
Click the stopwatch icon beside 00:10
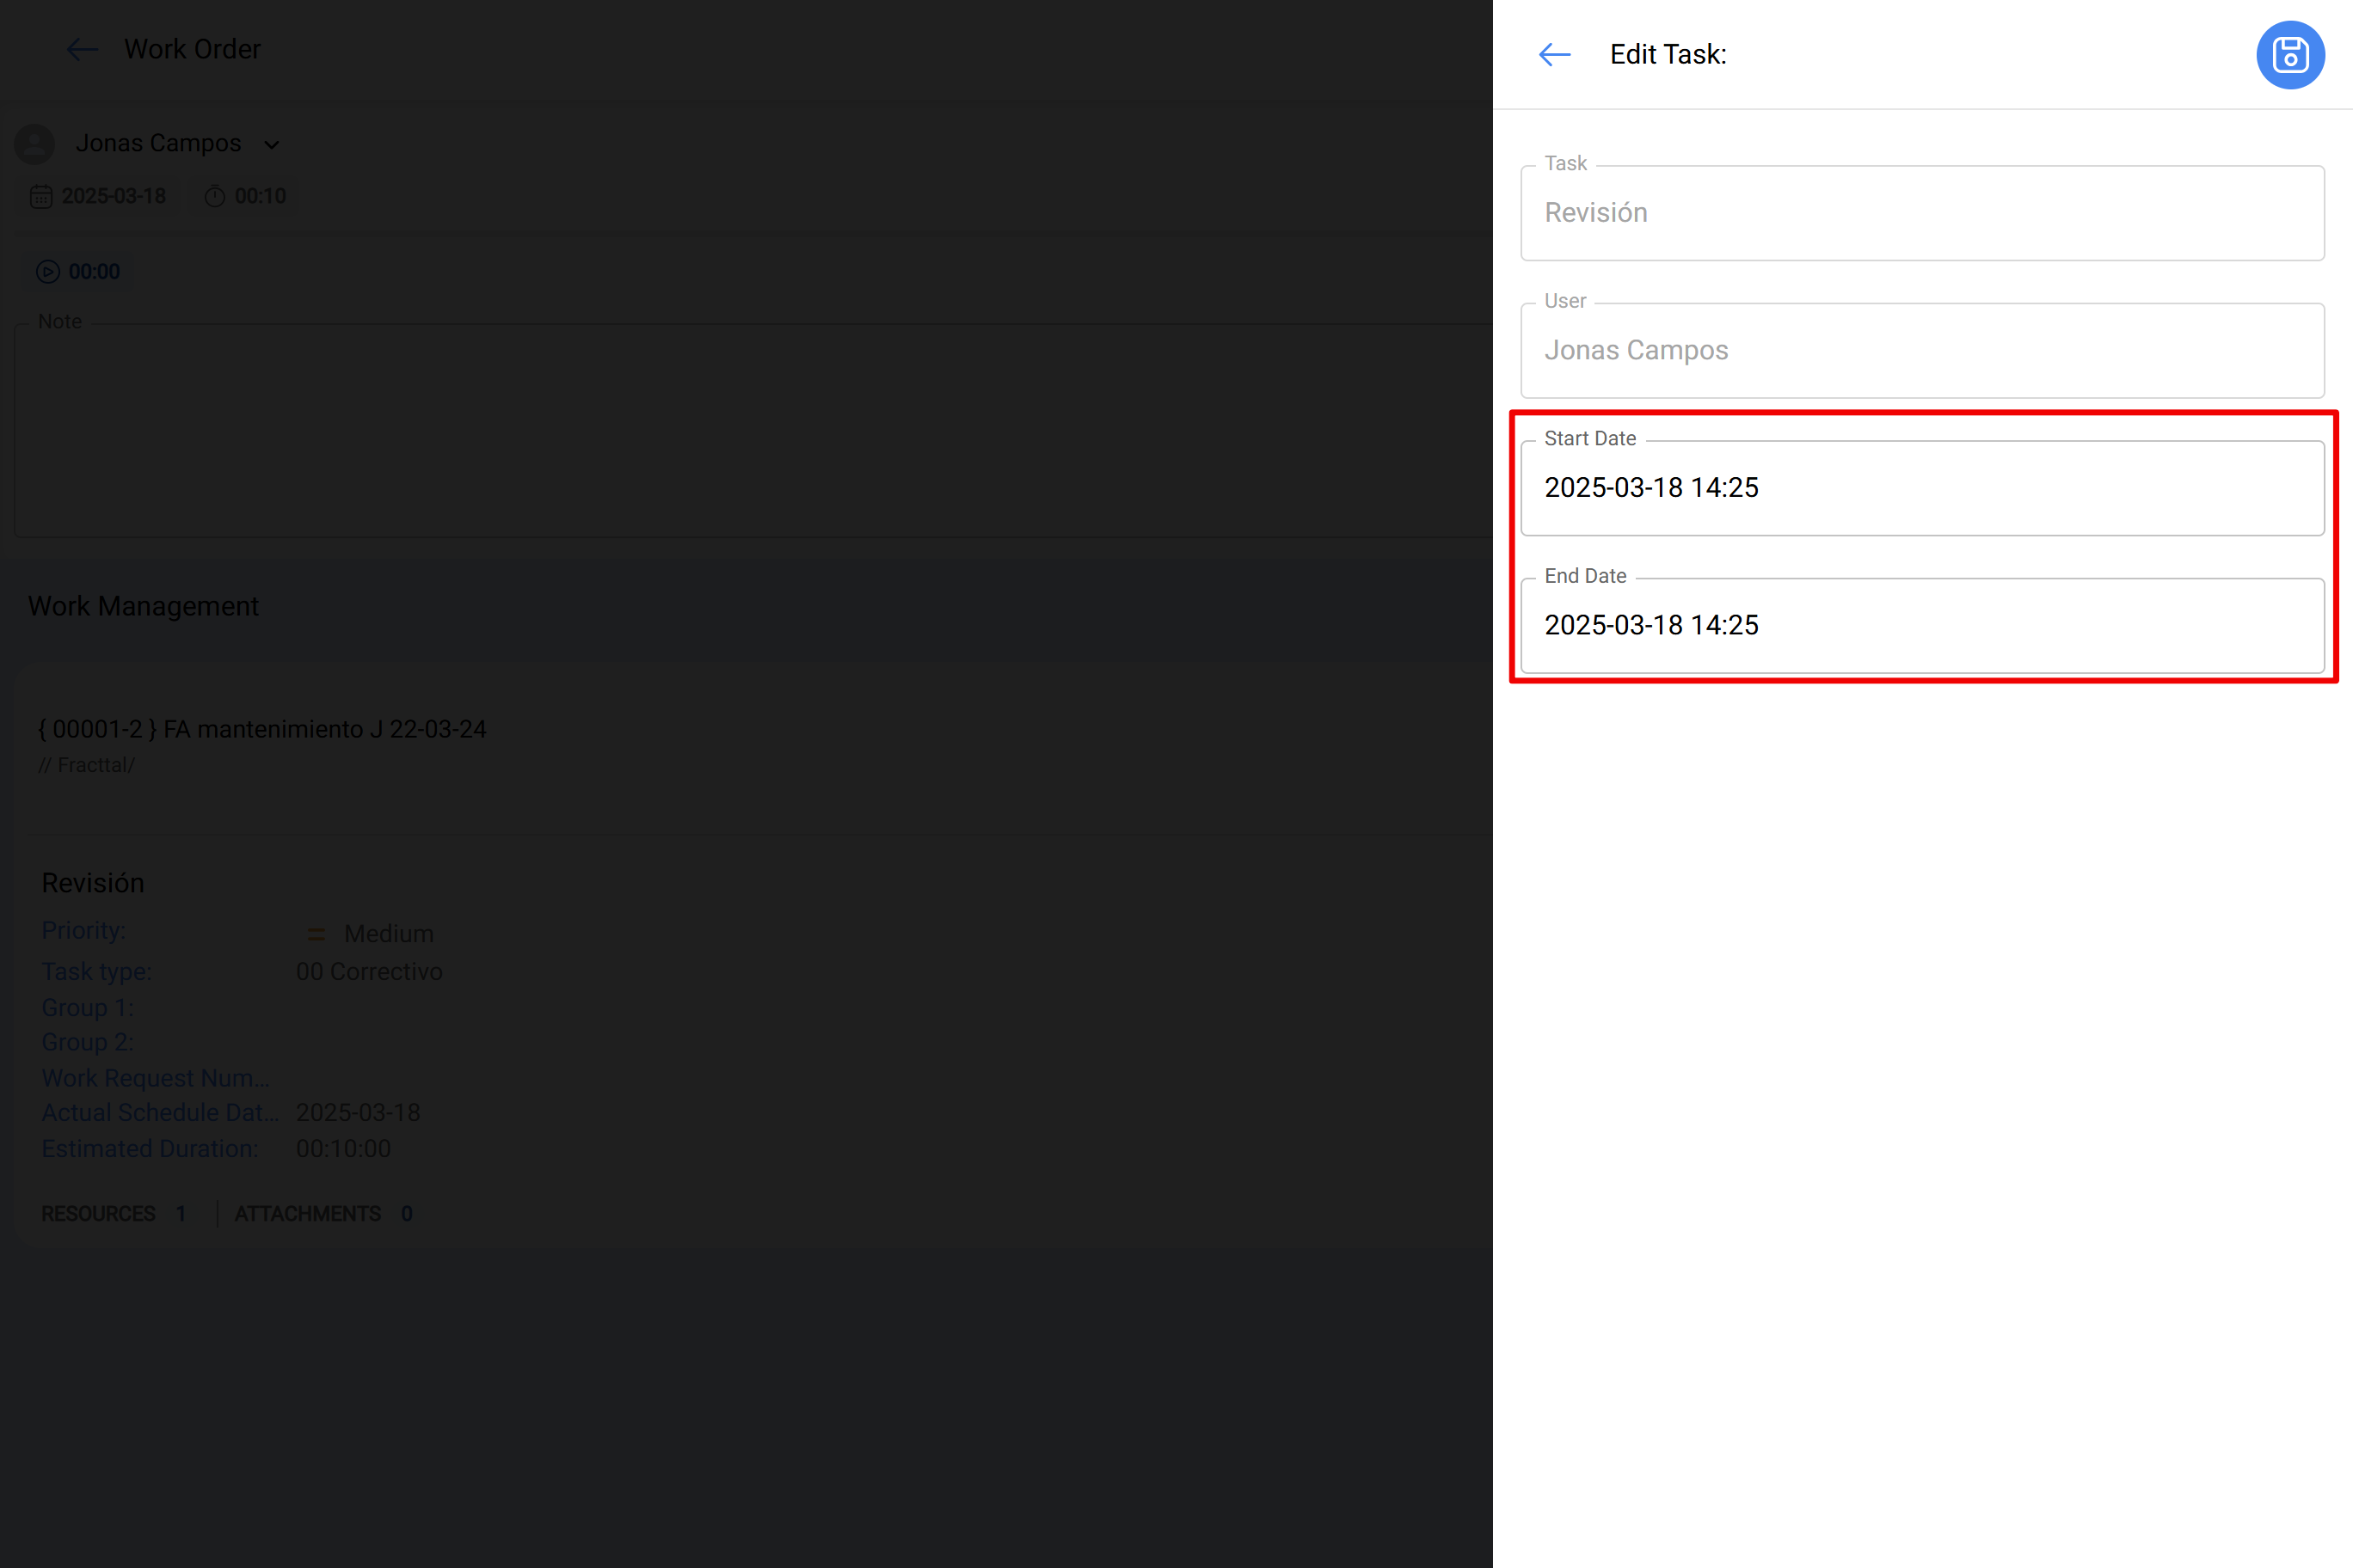[214, 196]
